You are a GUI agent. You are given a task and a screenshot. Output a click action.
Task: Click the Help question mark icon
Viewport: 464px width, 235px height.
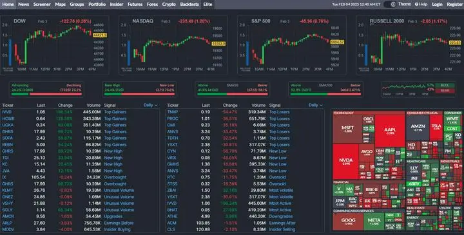point(416,4)
